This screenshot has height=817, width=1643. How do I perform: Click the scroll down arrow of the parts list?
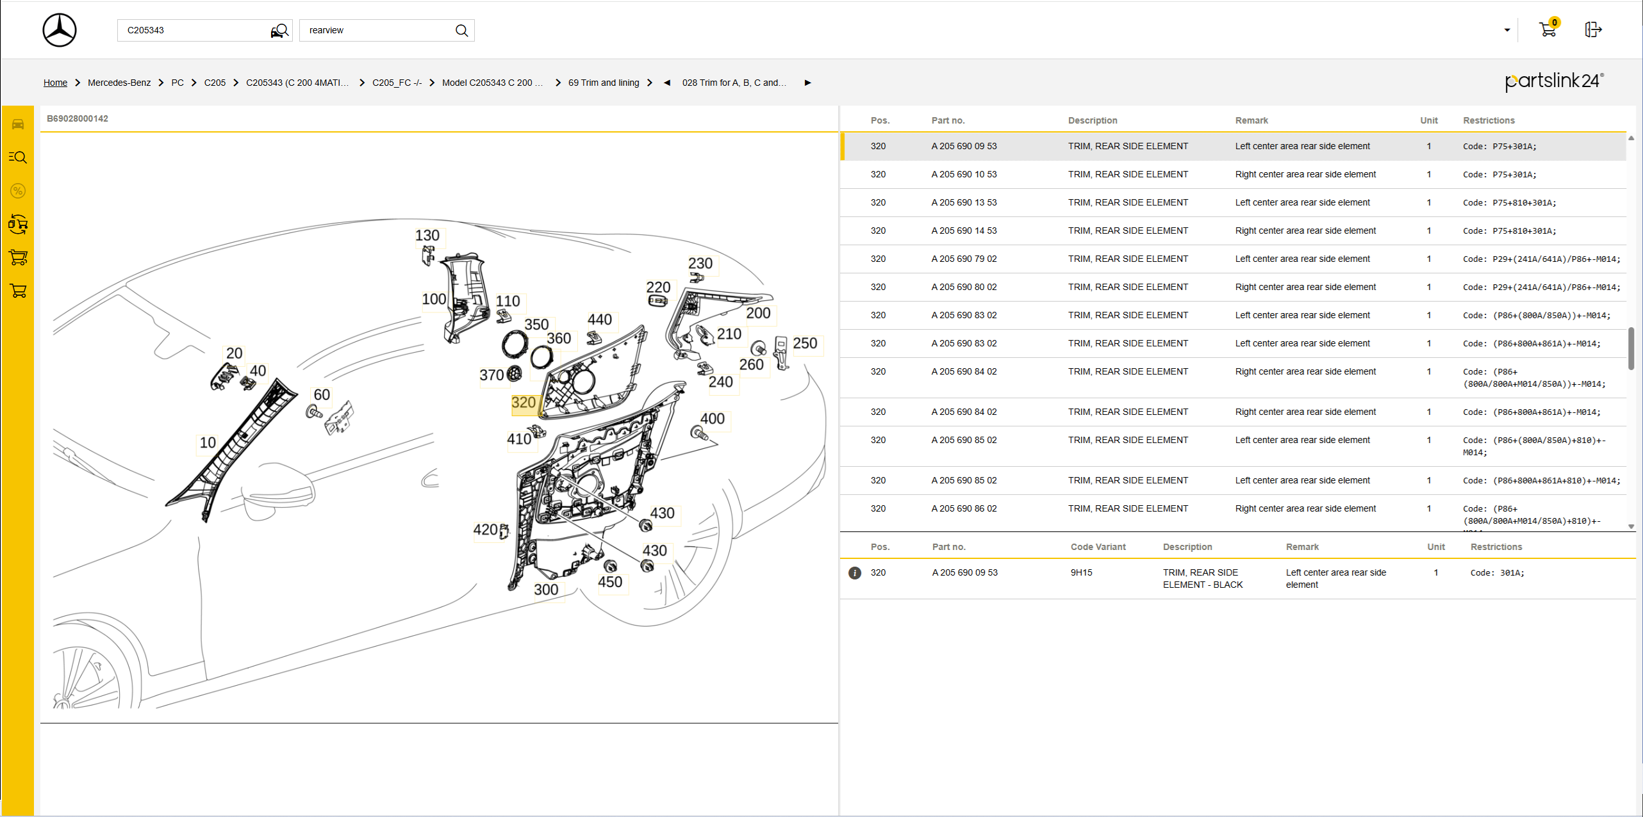pos(1631,526)
